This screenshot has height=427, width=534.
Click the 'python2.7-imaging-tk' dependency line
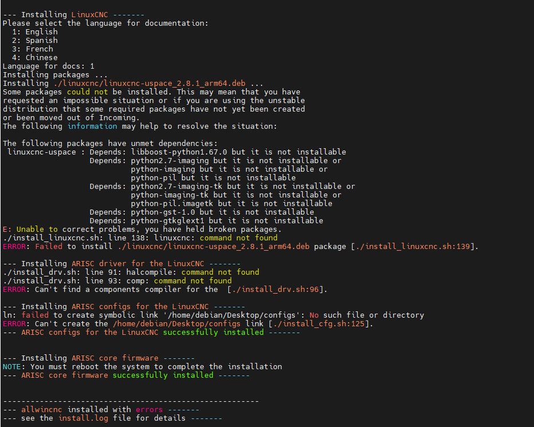(222, 186)
